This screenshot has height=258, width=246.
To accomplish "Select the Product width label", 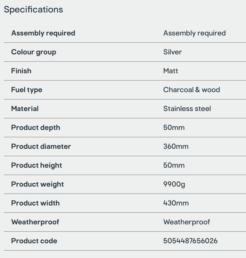I will pyautogui.click(x=35, y=203).
